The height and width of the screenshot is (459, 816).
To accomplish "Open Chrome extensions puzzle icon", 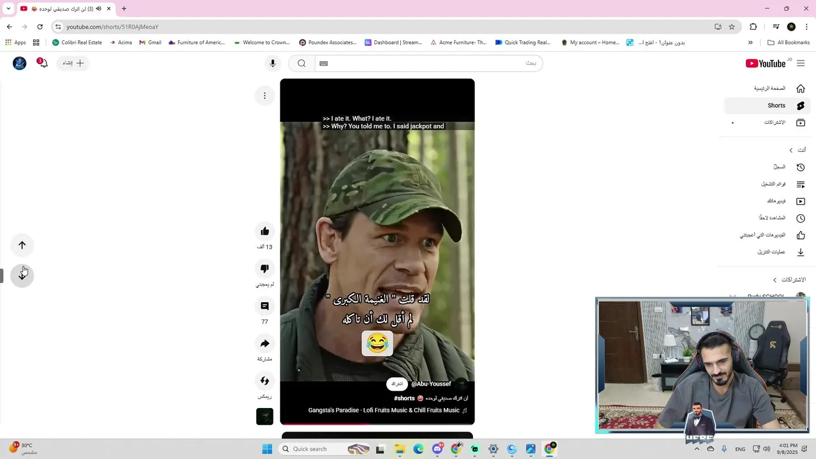I will pos(754,27).
